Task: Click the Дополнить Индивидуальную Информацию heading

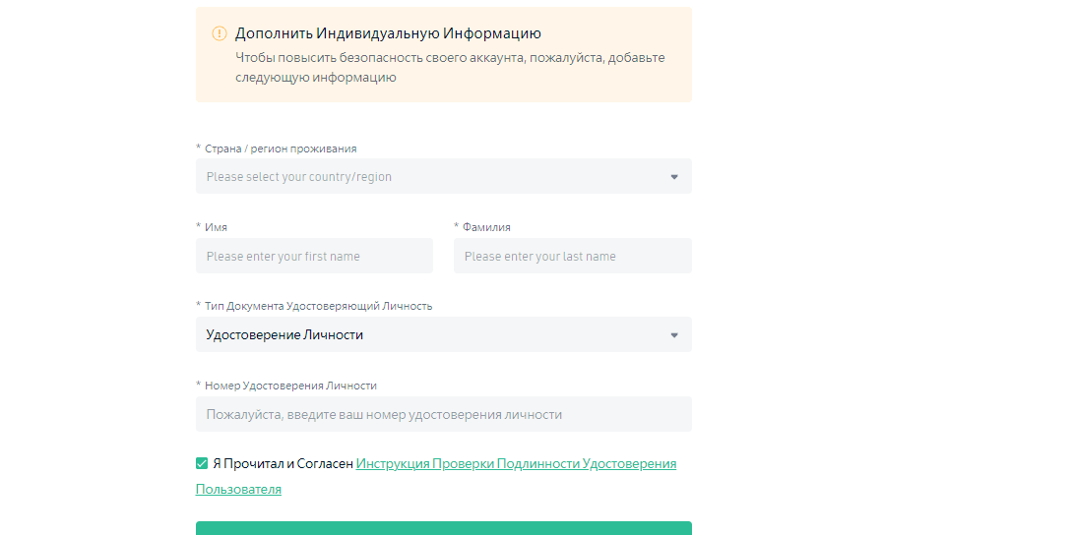Action: pyautogui.click(x=388, y=33)
